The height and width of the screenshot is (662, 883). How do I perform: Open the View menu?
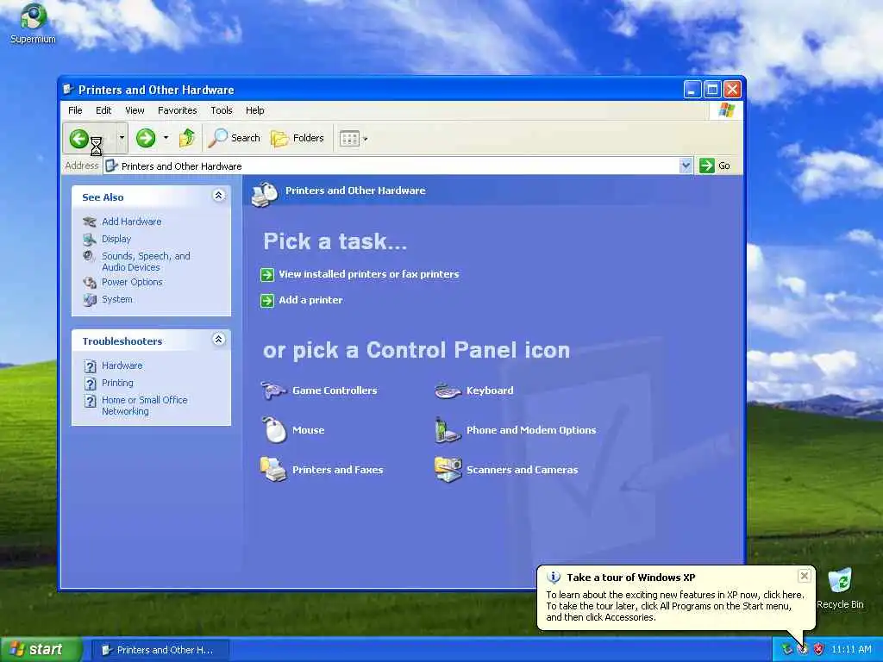coord(135,110)
